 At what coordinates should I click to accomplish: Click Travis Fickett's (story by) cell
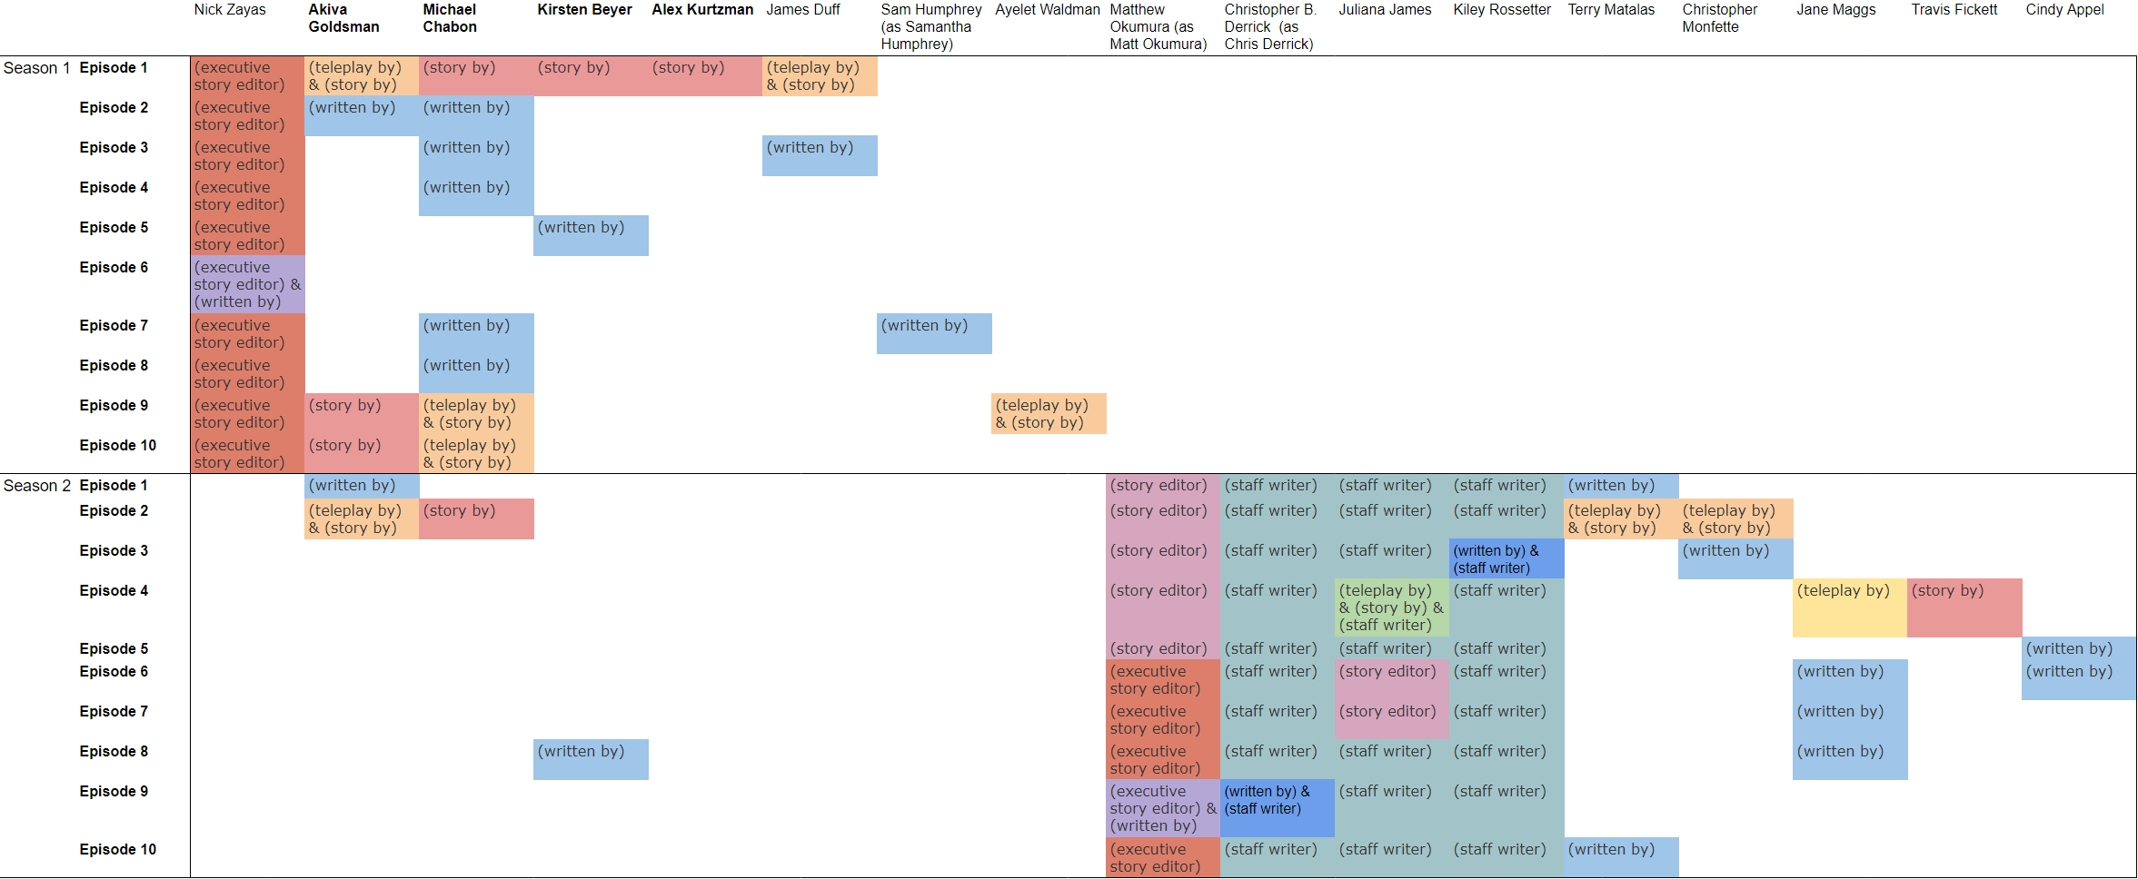[x=1964, y=608]
